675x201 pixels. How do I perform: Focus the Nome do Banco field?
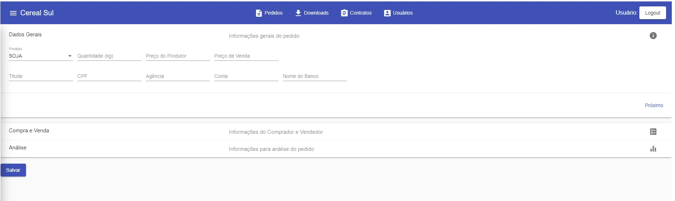pyautogui.click(x=315, y=76)
